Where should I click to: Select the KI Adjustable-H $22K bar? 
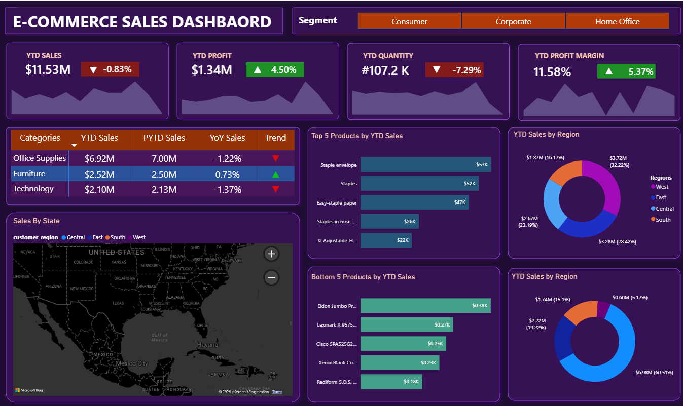coord(386,240)
